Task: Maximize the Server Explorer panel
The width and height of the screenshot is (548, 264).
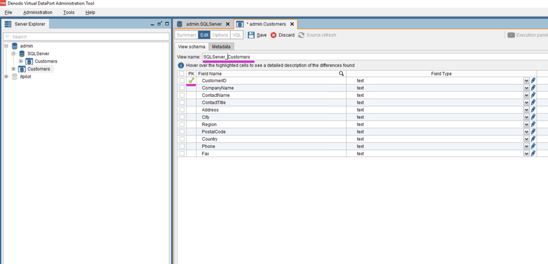Action: pos(167,24)
